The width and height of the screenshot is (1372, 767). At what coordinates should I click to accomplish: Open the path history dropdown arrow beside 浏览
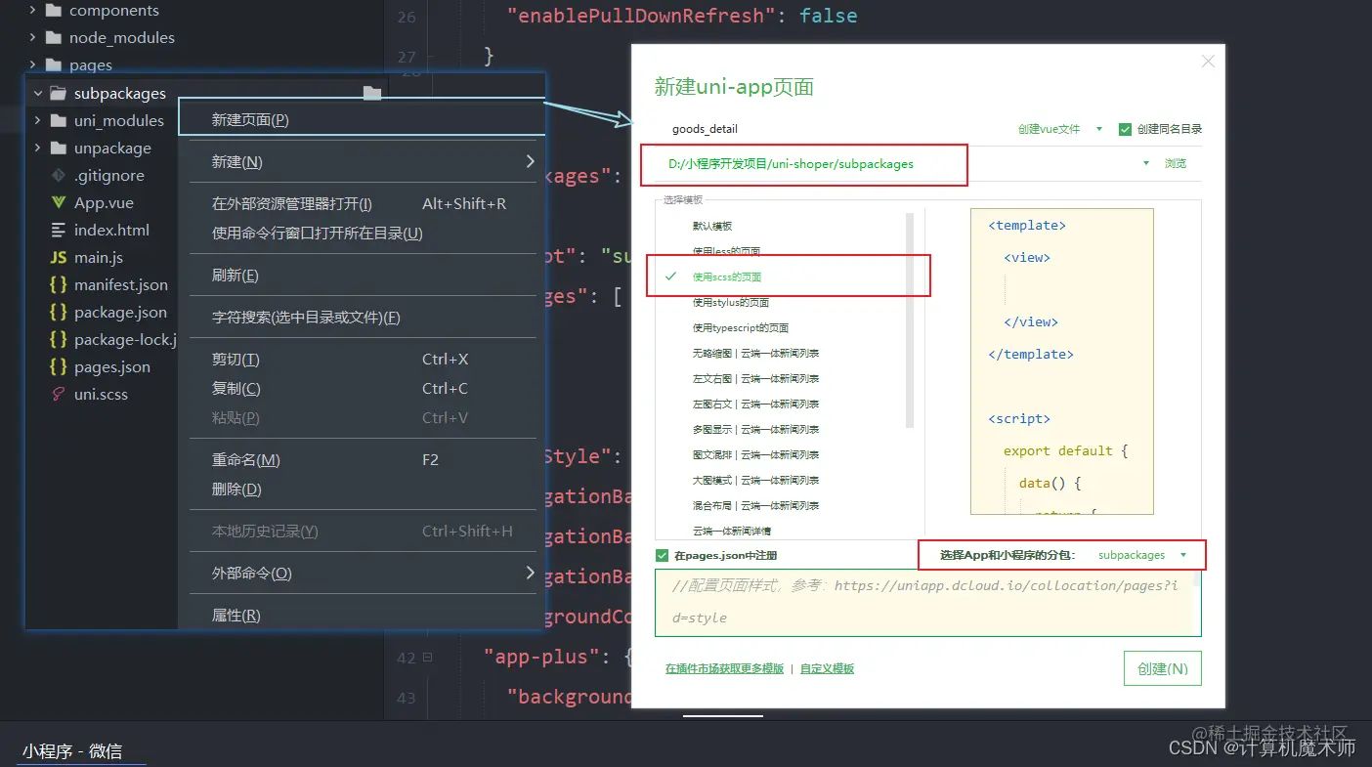point(1146,164)
